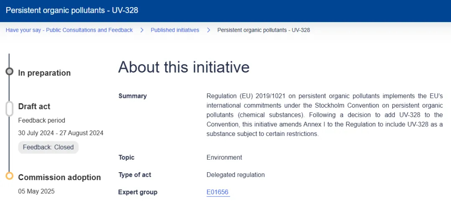Click the Environment topic value
The width and height of the screenshot is (451, 201).
[224, 158]
